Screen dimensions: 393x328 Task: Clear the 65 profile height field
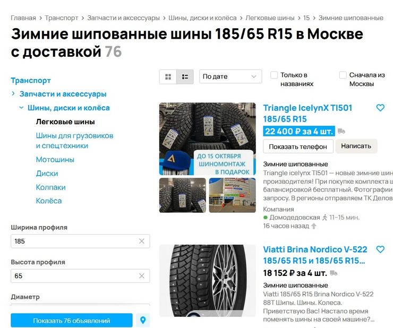(142, 276)
